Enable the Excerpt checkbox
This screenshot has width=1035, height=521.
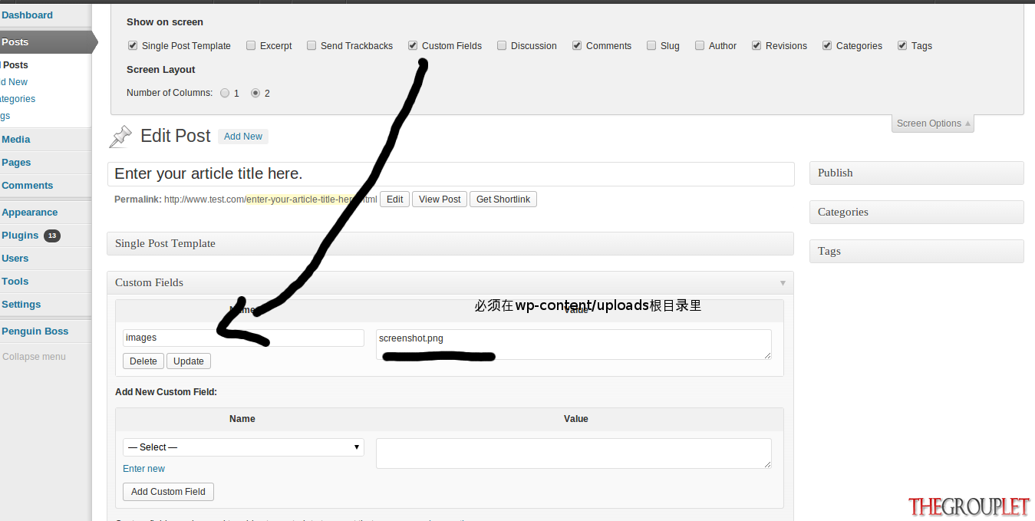click(251, 45)
